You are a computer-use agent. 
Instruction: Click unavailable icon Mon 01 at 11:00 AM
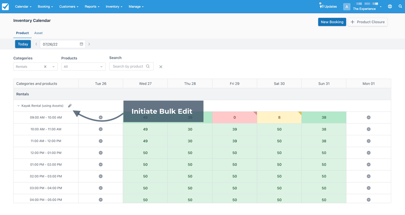coord(369,141)
